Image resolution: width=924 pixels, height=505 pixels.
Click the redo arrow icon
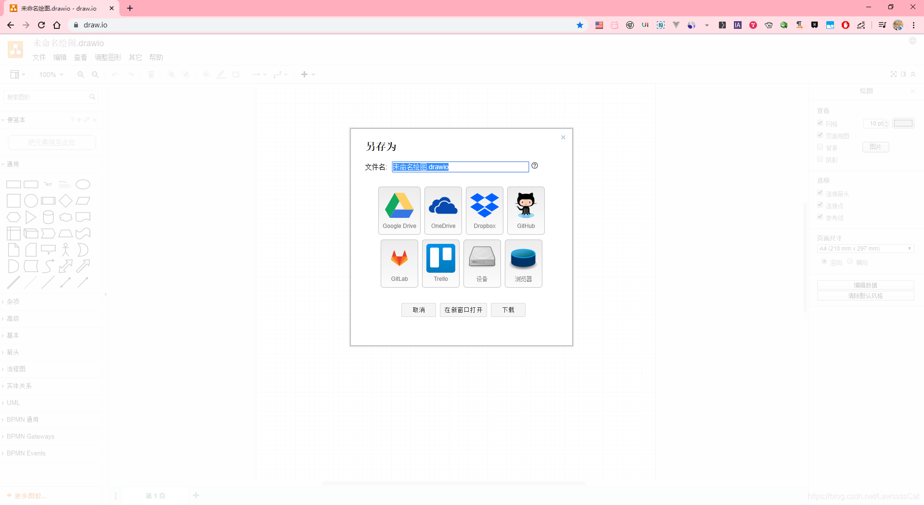[130, 75]
